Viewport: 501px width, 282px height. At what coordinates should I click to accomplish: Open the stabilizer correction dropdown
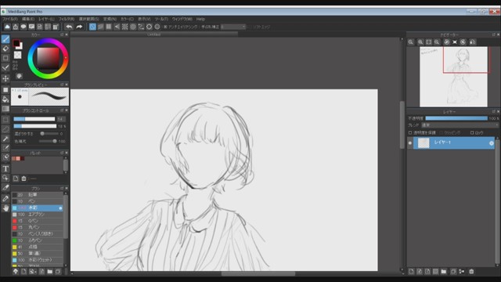(x=233, y=27)
